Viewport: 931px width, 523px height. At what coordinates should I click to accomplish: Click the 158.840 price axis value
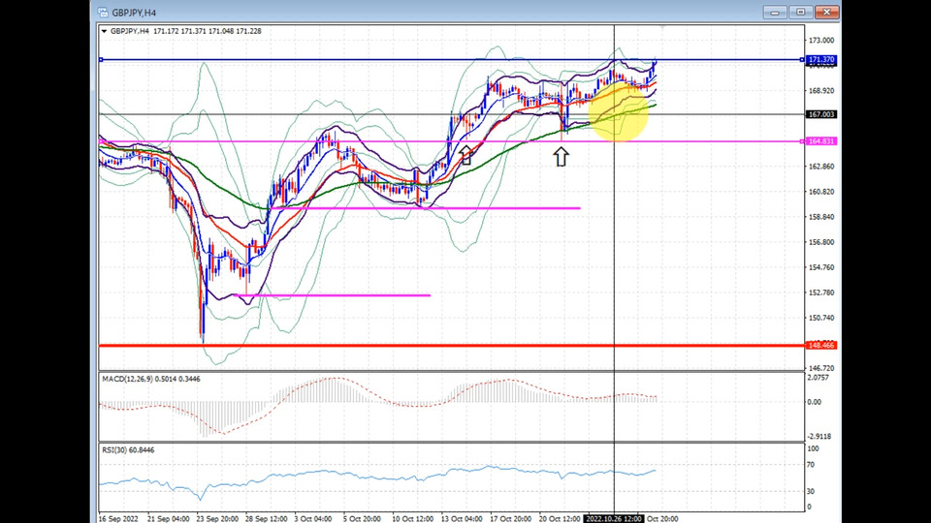click(x=821, y=216)
